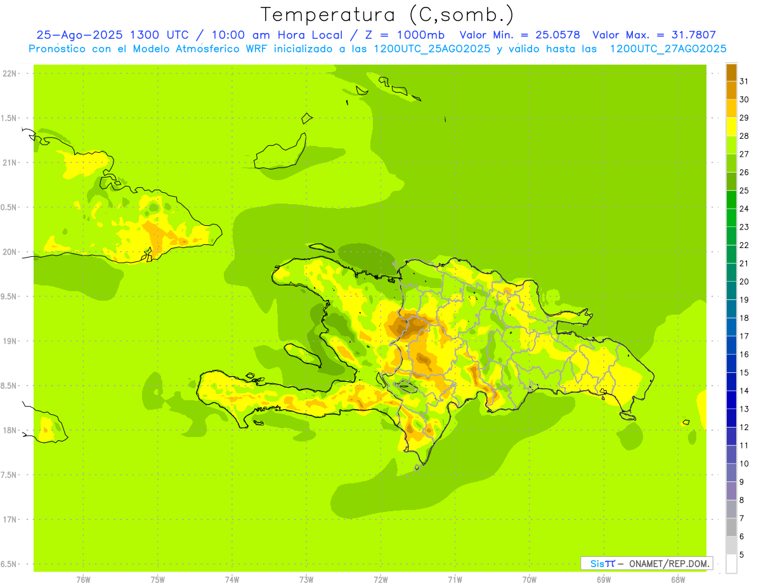Click the '20N' latitude label
The width and height of the screenshot is (761, 588).
pyautogui.click(x=10, y=252)
